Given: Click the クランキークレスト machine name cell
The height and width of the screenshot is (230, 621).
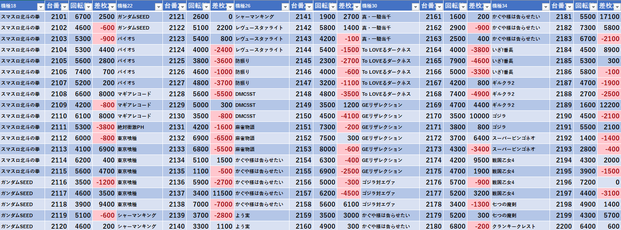Looking at the screenshot, I should [x=520, y=226].
